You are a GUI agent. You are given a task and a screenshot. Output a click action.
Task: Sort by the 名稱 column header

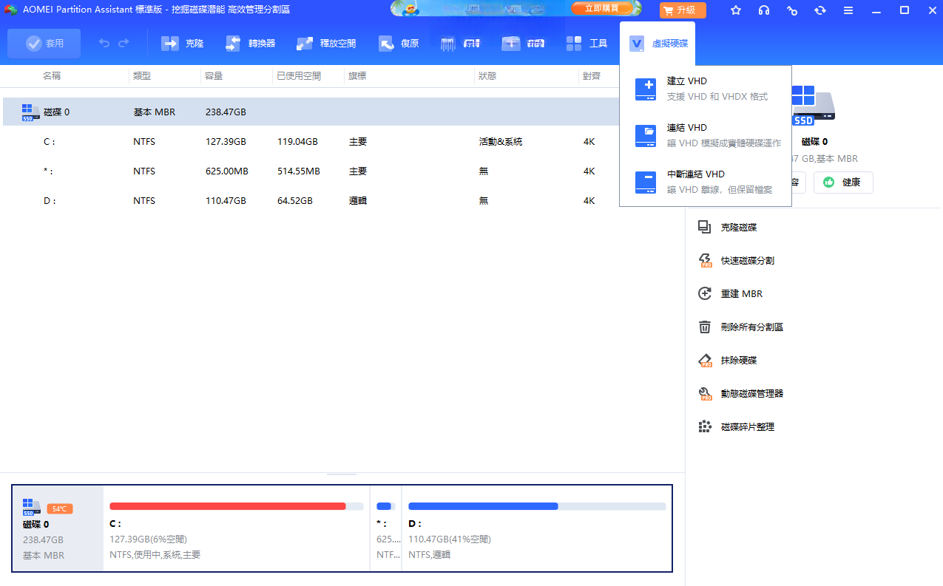pyautogui.click(x=52, y=76)
